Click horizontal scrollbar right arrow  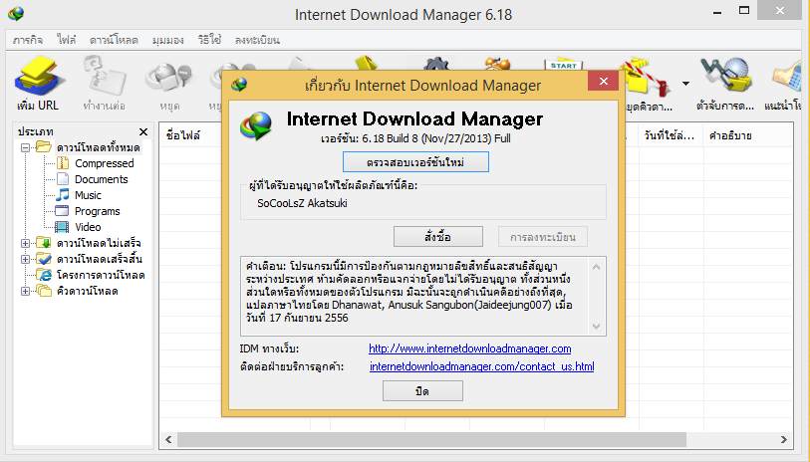pos(784,439)
